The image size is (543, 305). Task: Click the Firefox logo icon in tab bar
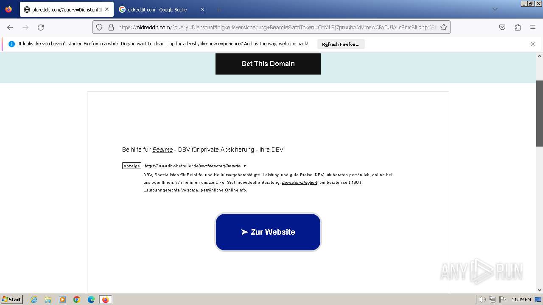click(x=8, y=9)
